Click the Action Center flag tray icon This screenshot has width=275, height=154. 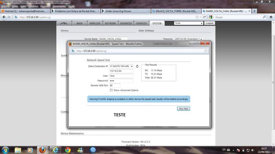pyautogui.click(x=238, y=150)
